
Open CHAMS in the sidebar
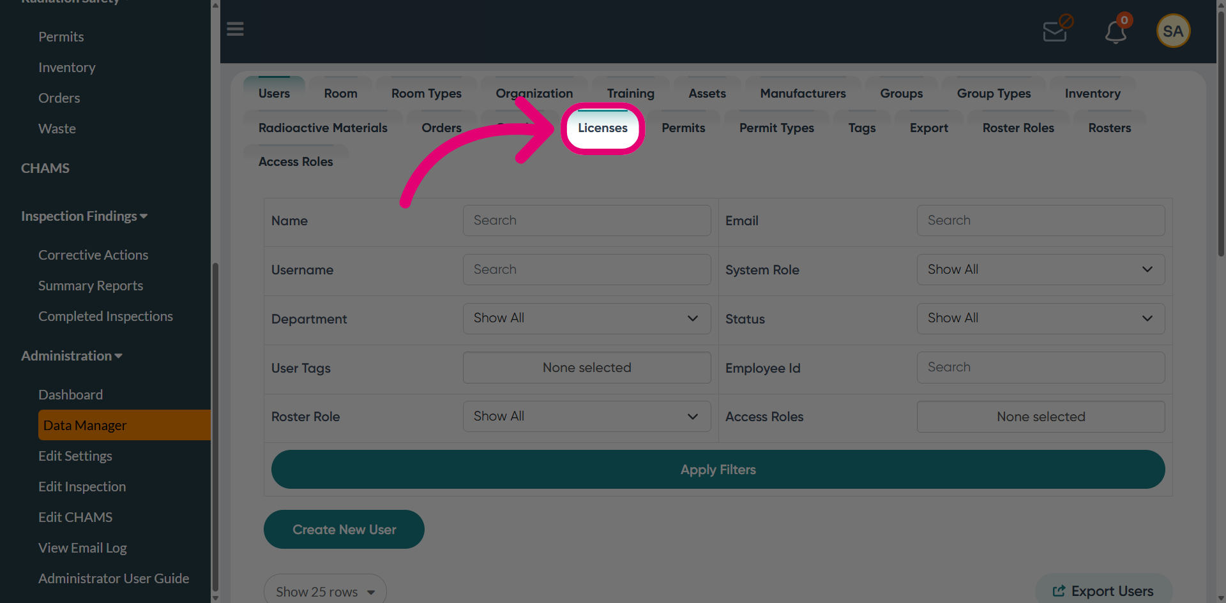(45, 168)
